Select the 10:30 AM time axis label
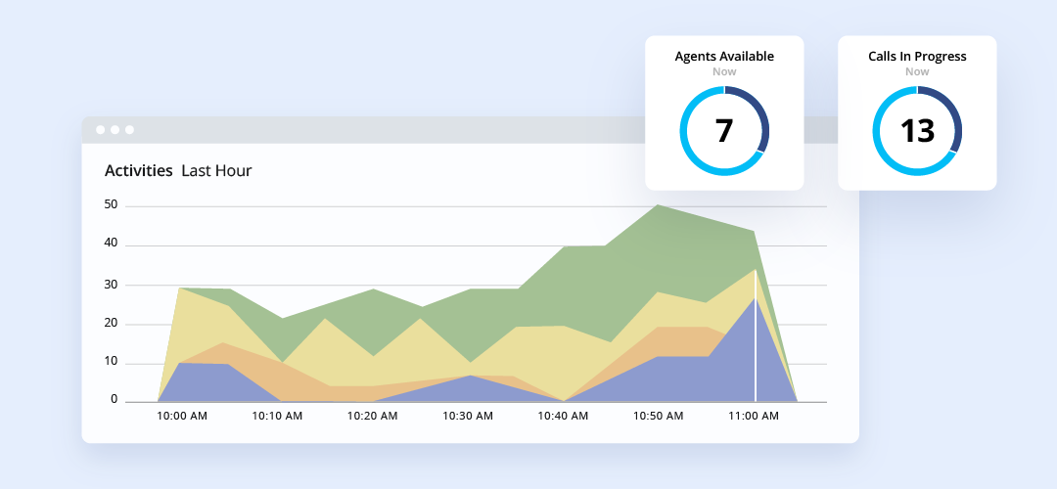This screenshot has width=1057, height=489. click(468, 417)
